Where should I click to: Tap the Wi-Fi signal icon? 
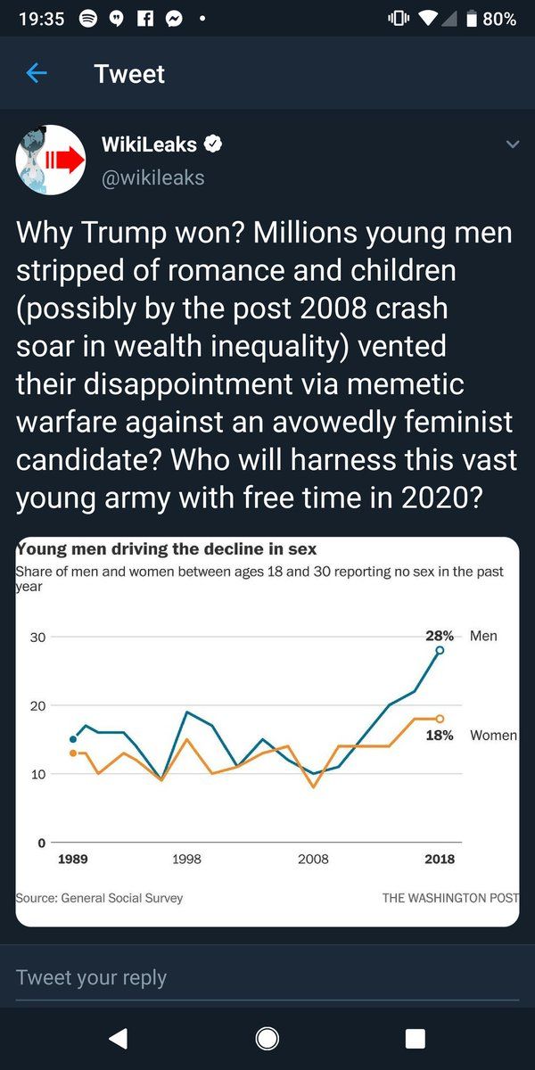(x=430, y=19)
